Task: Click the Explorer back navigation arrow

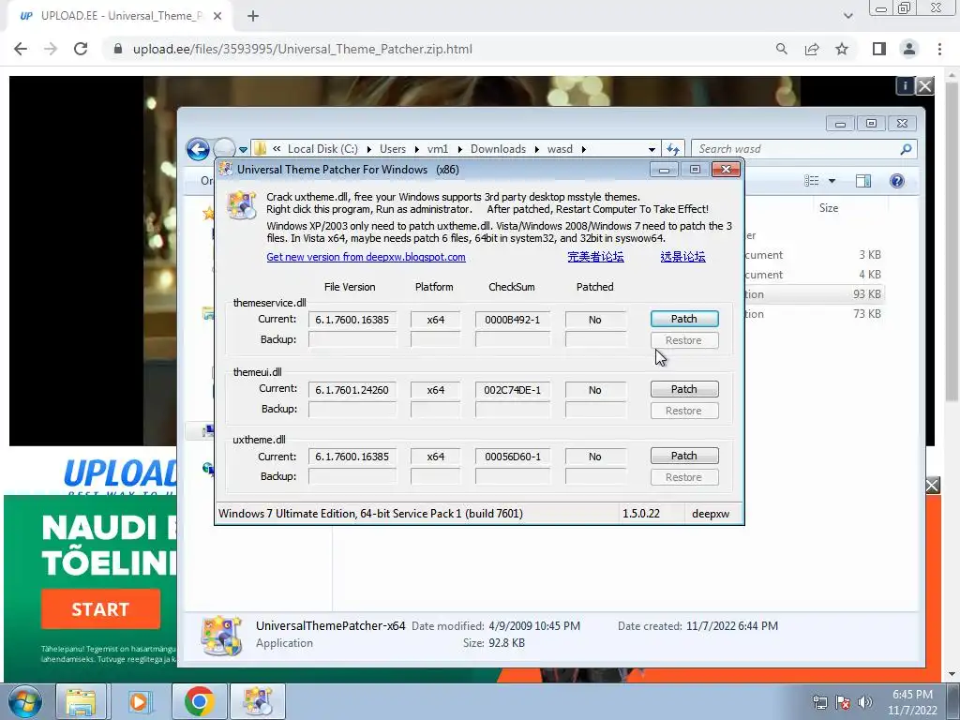Action: 198,149
